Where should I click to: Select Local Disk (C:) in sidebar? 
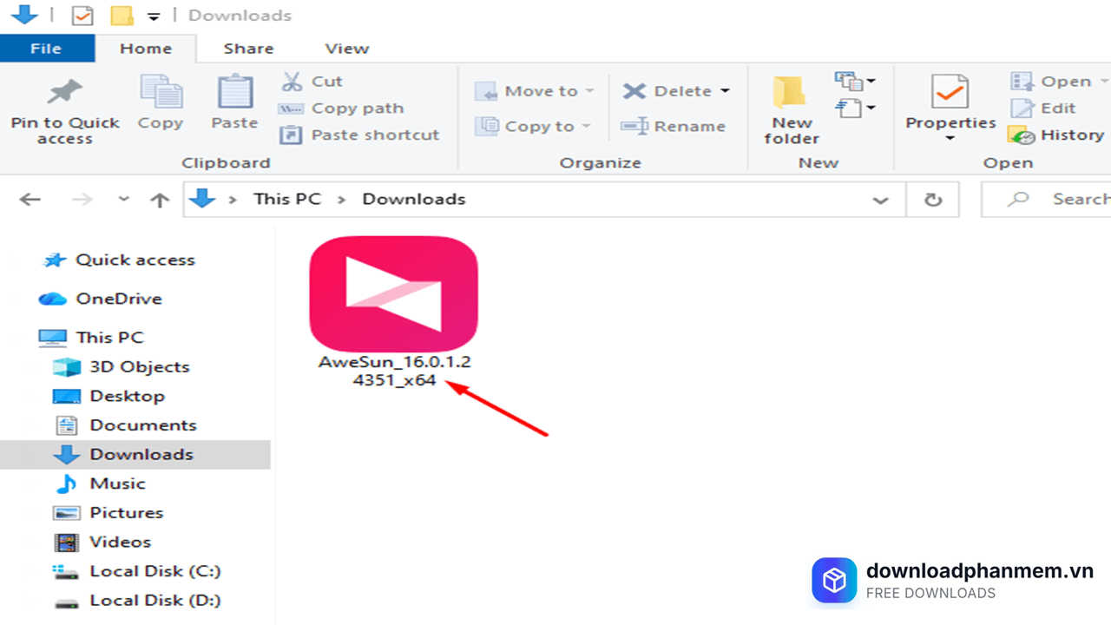[154, 571]
